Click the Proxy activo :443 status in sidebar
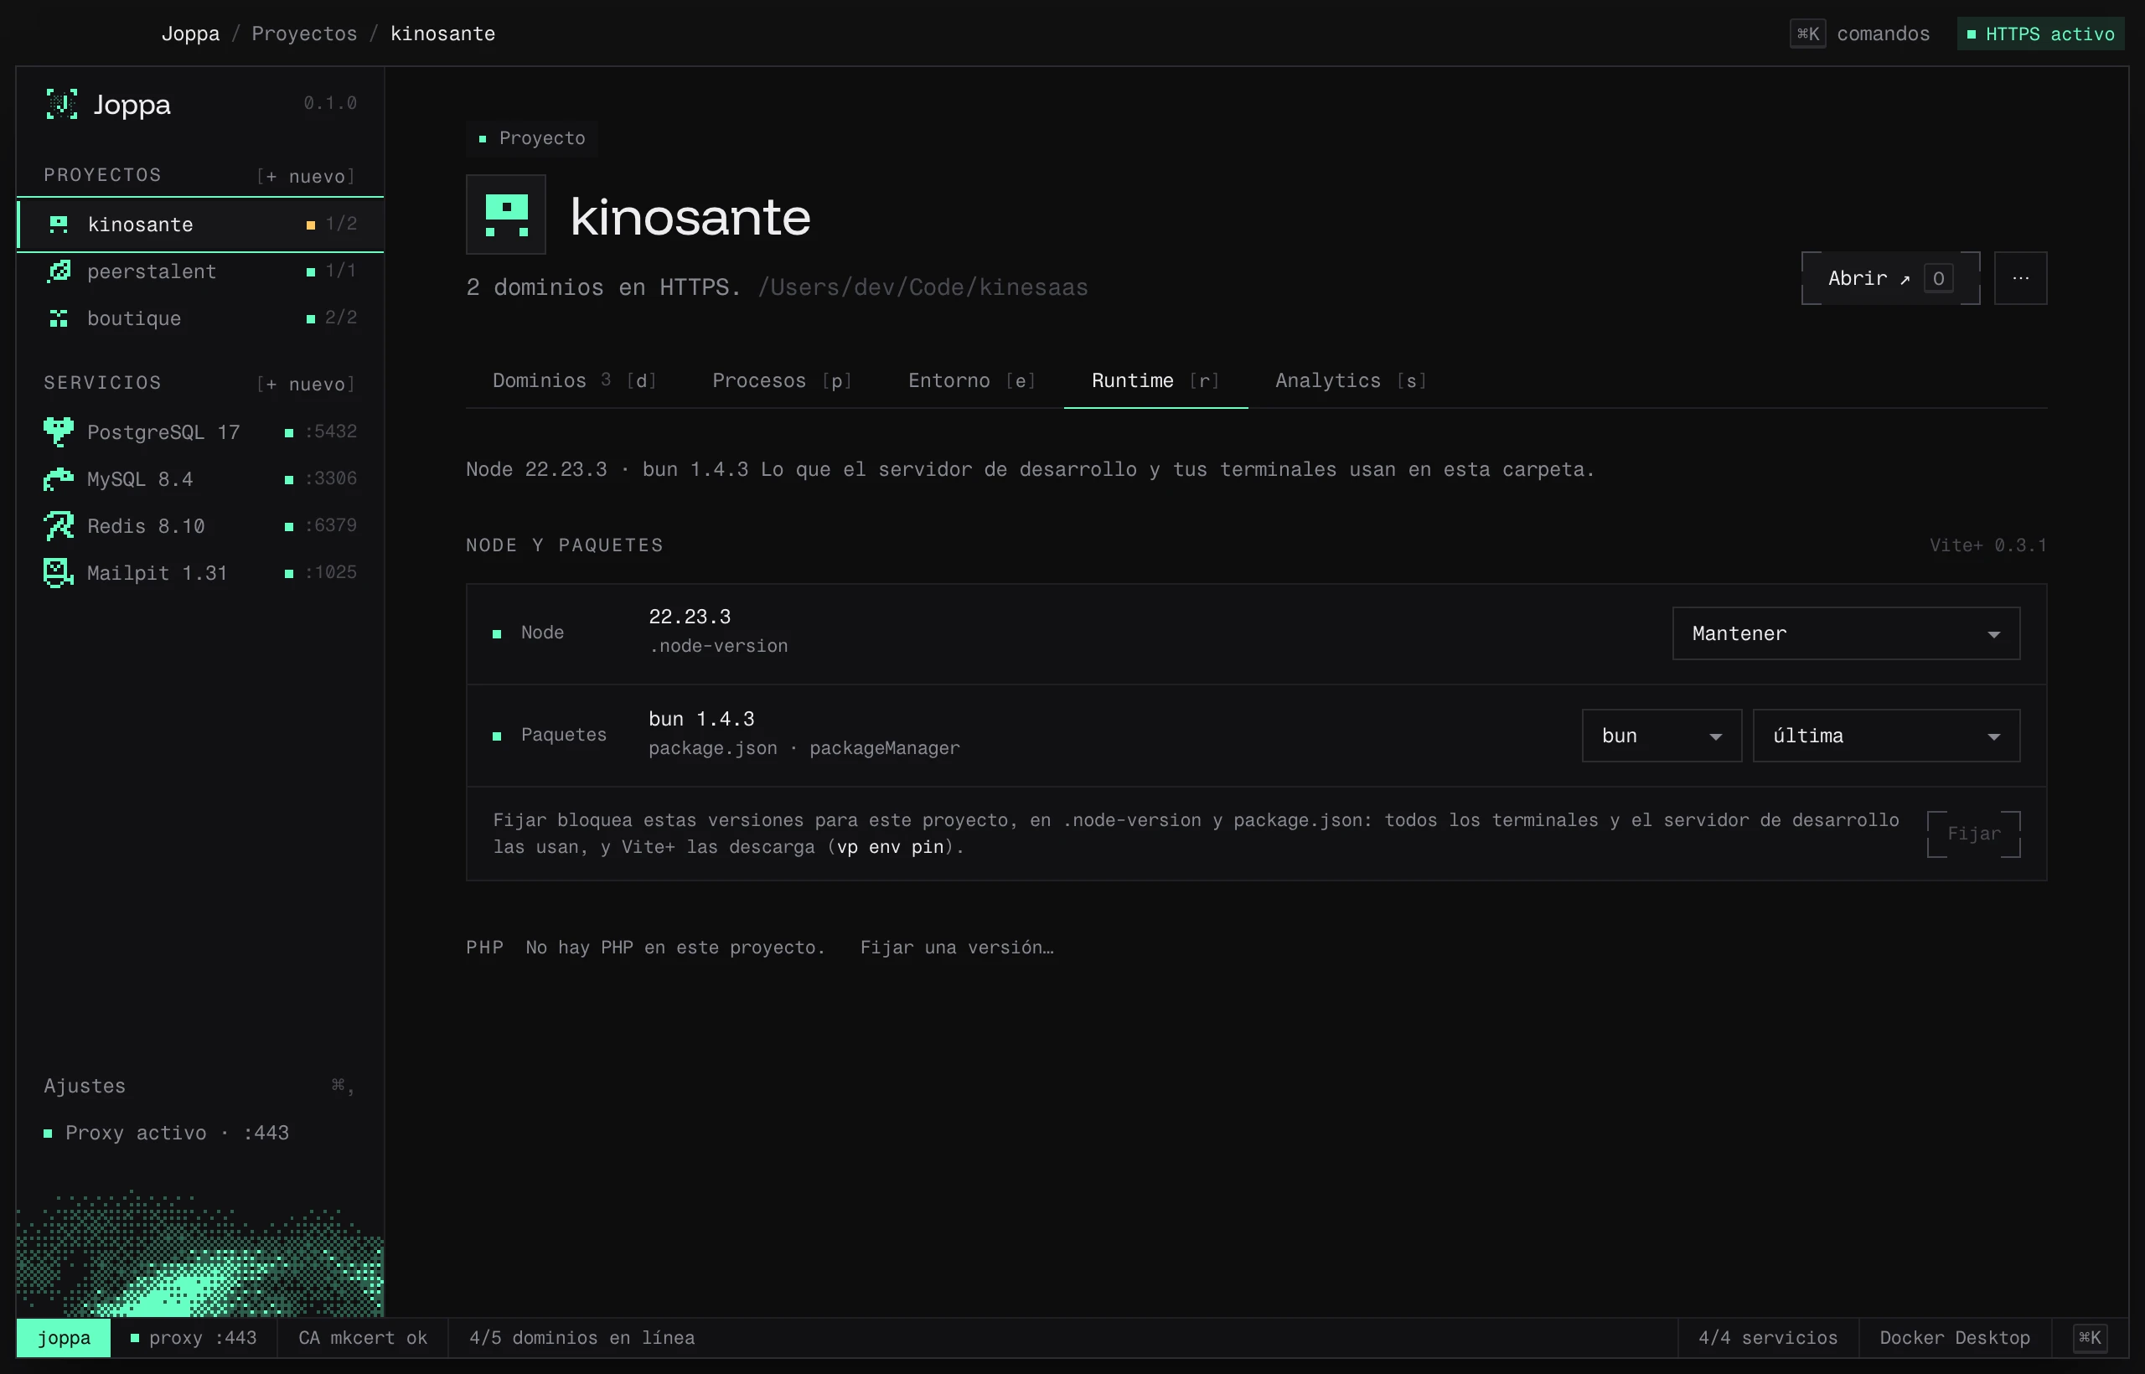2145x1374 pixels. (166, 1133)
